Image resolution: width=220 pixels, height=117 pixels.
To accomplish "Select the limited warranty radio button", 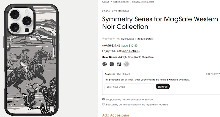I will pyautogui.click(x=103, y=104).
